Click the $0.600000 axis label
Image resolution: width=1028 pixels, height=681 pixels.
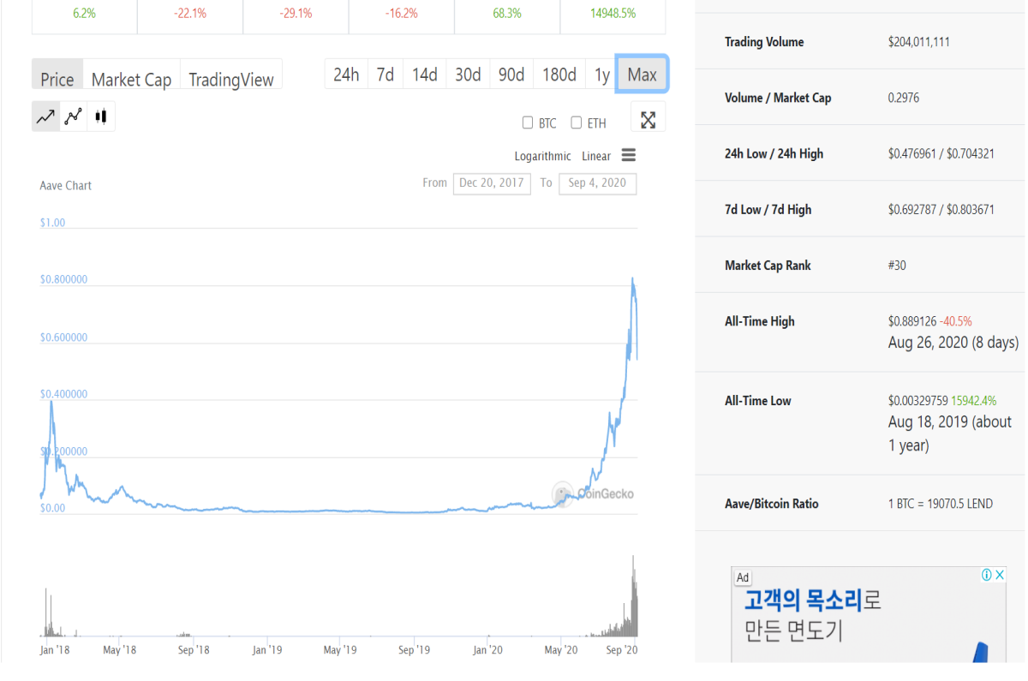[64, 338]
